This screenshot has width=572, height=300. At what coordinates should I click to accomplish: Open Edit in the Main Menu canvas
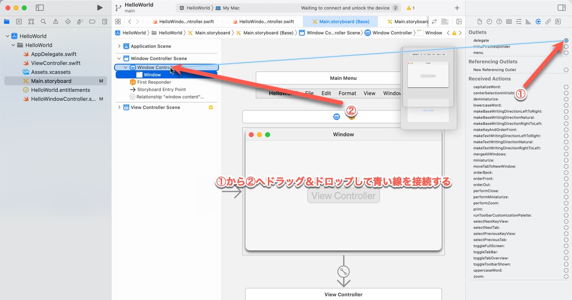(326, 93)
